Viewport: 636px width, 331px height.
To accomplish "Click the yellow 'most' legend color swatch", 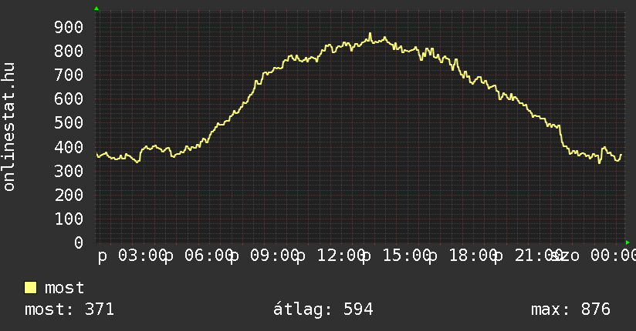I will coord(30,288).
